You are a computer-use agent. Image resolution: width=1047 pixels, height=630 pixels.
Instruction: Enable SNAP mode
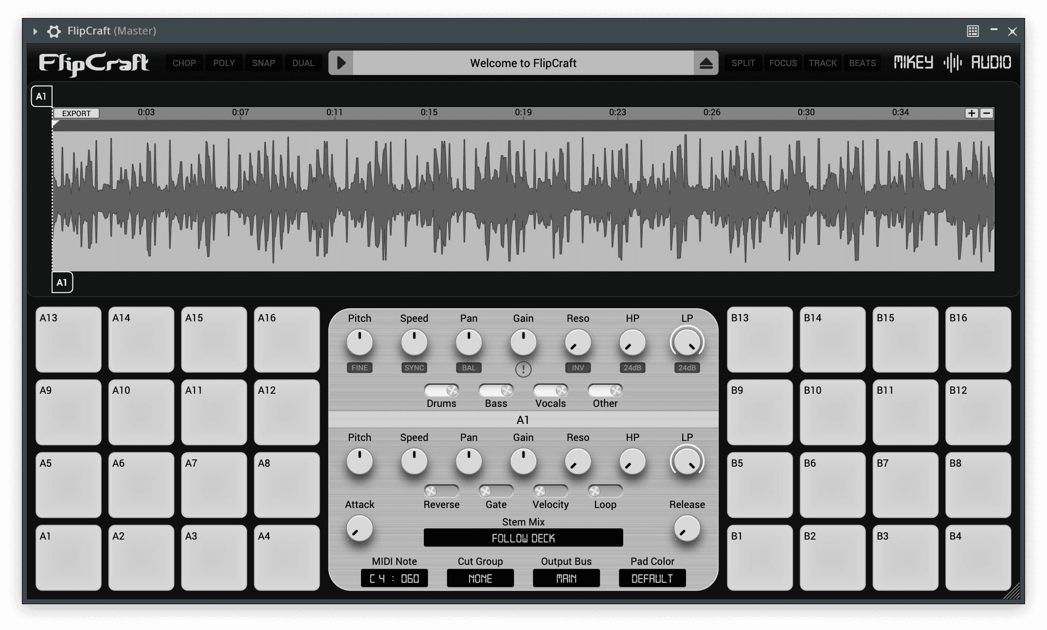tap(264, 63)
